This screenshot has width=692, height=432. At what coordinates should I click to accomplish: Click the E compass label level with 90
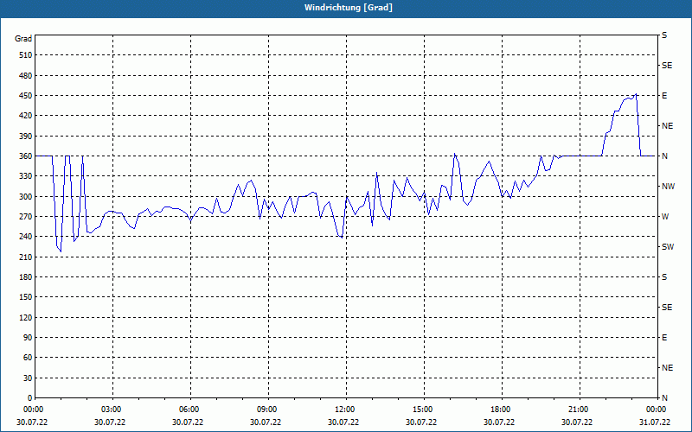click(x=664, y=338)
